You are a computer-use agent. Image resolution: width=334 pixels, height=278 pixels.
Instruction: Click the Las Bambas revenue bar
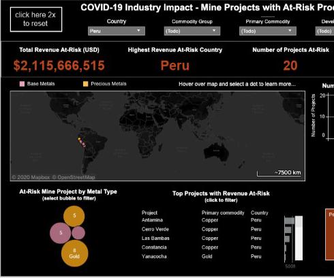click(287, 239)
